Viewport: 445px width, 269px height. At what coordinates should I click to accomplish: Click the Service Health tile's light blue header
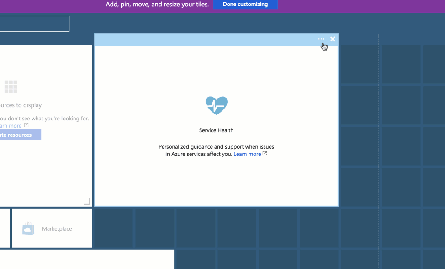(206, 40)
